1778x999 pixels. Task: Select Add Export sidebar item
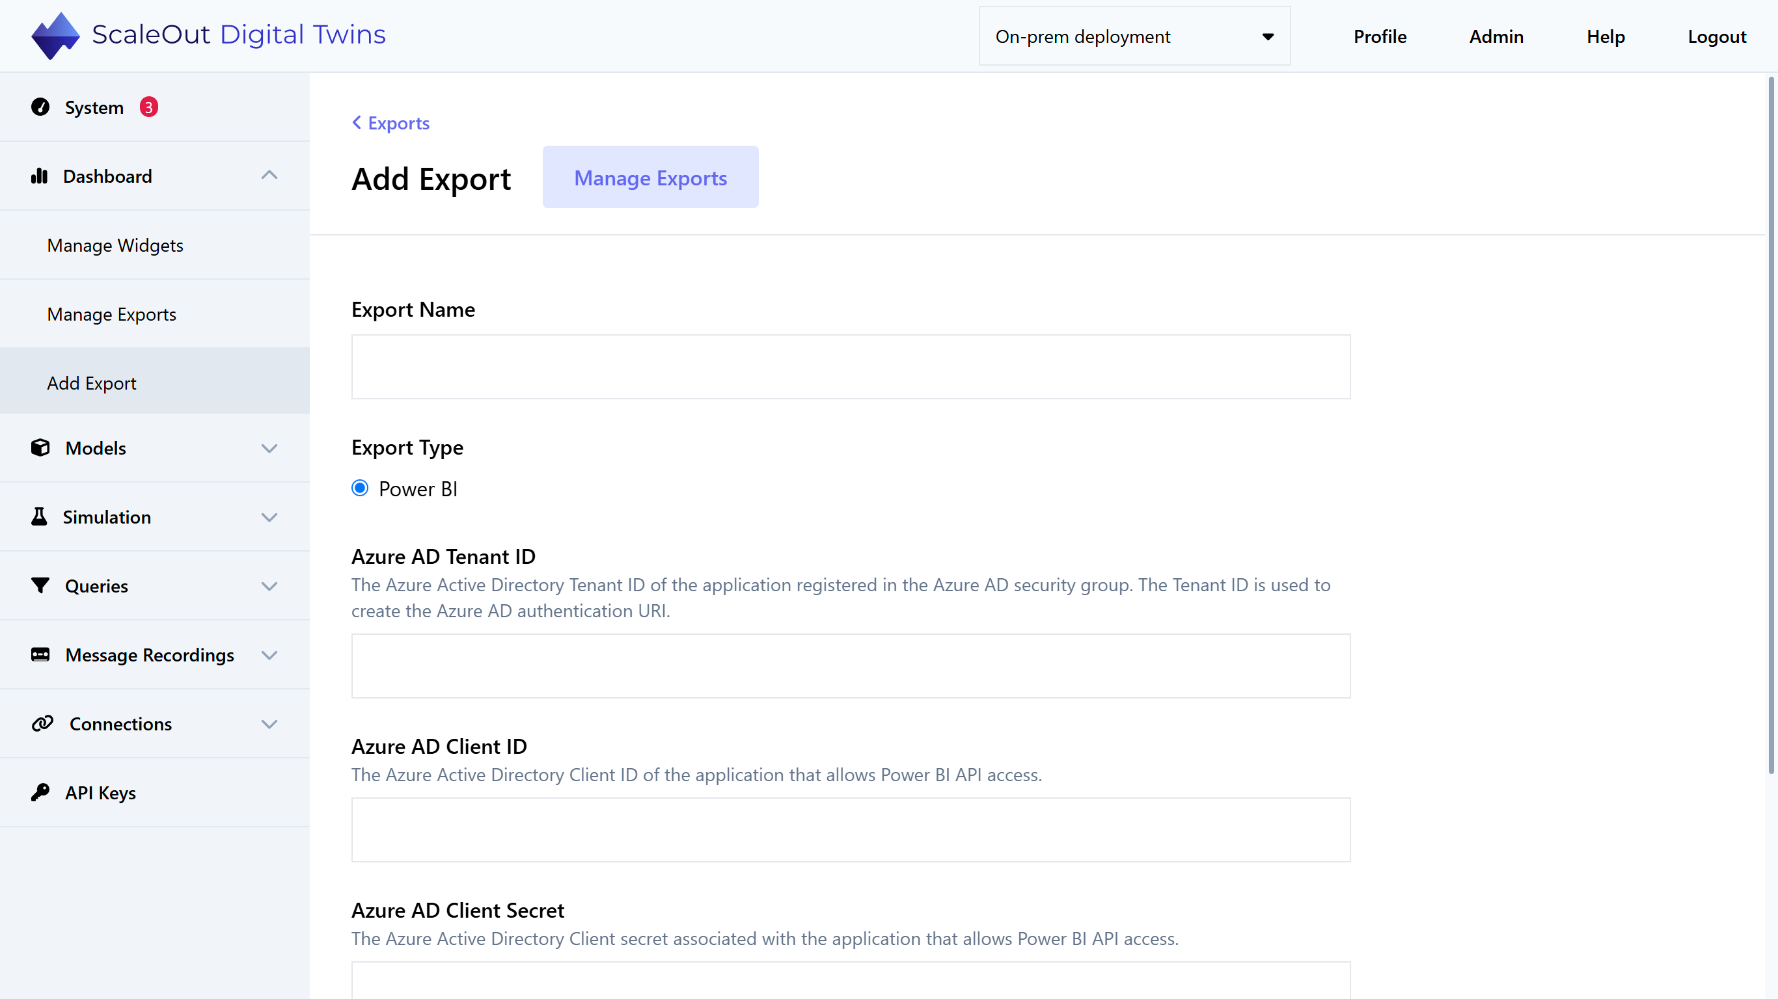(x=155, y=382)
